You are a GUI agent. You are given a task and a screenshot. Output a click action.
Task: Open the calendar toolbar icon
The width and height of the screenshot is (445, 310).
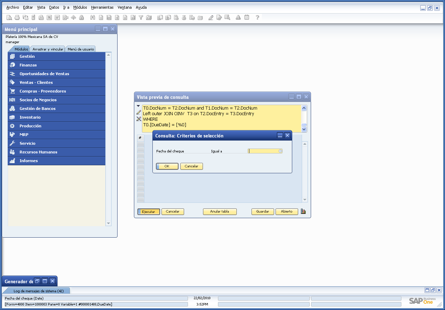(246, 17)
